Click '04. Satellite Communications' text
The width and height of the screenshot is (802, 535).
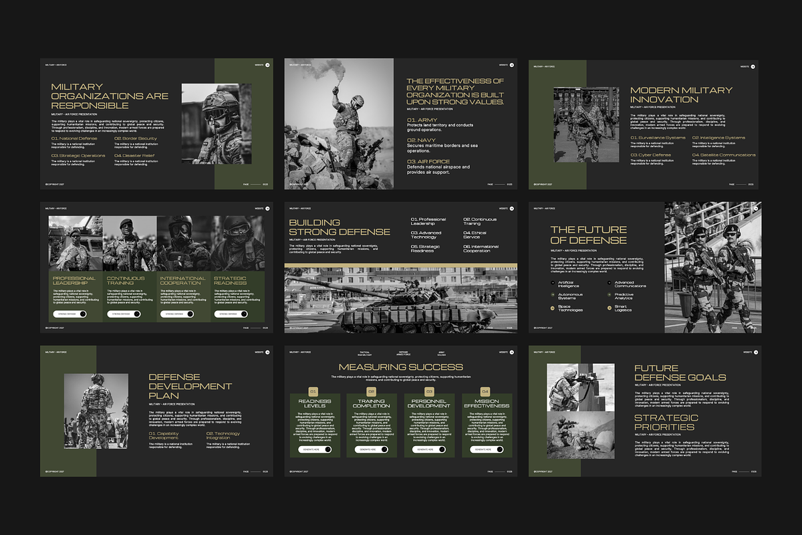pos(724,154)
